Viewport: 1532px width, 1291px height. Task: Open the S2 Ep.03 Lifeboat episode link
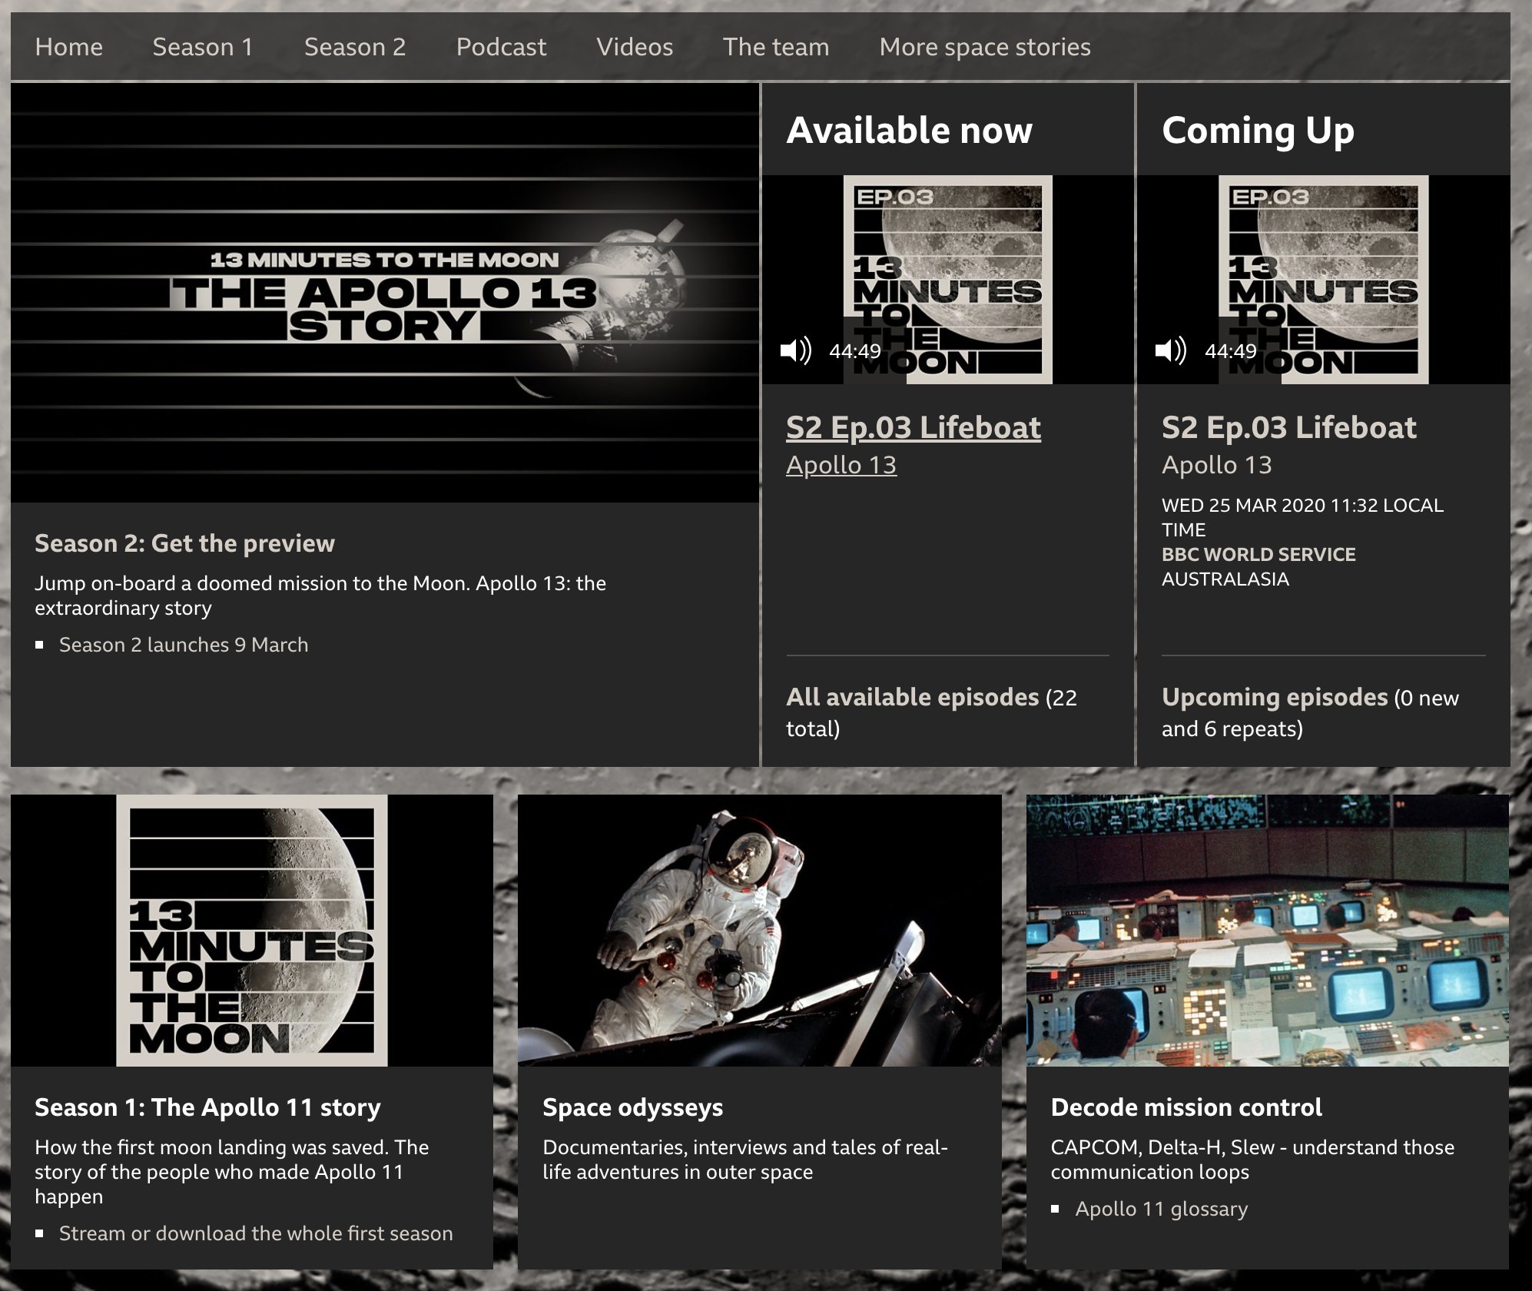coord(913,428)
